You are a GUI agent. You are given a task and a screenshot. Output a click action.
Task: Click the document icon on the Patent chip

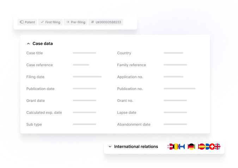tap(22, 22)
